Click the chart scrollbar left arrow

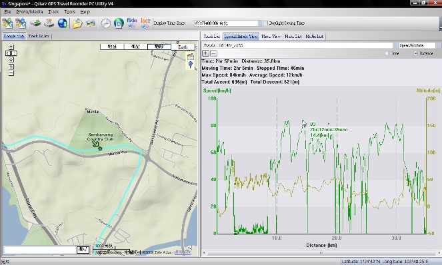[205, 253]
